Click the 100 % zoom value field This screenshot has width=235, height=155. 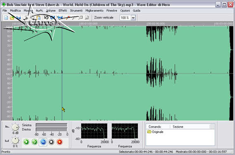[125, 18]
